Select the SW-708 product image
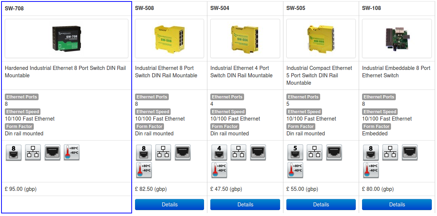 pyautogui.click(x=66, y=38)
